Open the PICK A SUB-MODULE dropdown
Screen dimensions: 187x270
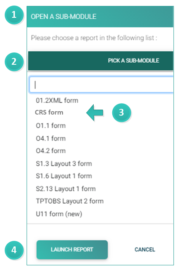(x=100, y=61)
